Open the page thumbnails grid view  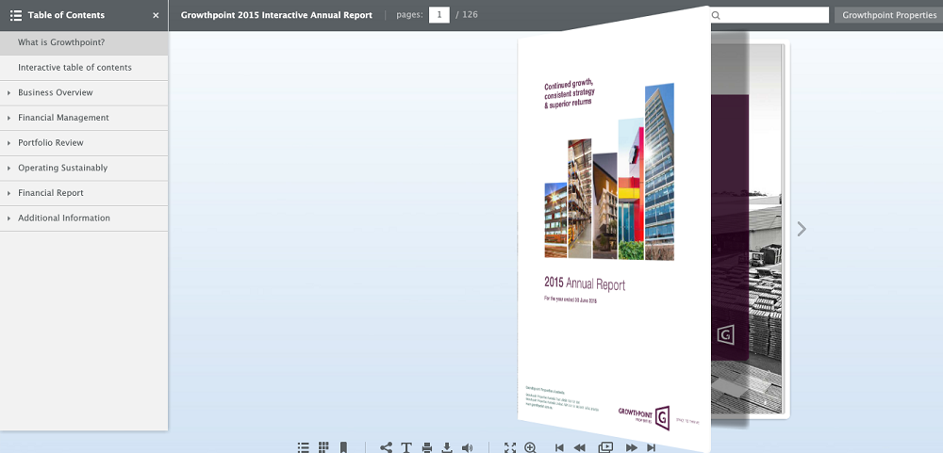tap(323, 447)
